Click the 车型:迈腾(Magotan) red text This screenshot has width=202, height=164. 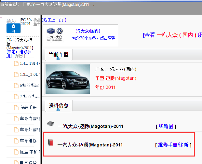click(x=116, y=78)
